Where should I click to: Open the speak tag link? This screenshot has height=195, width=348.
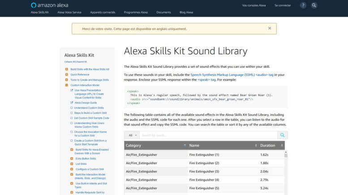(x=206, y=79)
